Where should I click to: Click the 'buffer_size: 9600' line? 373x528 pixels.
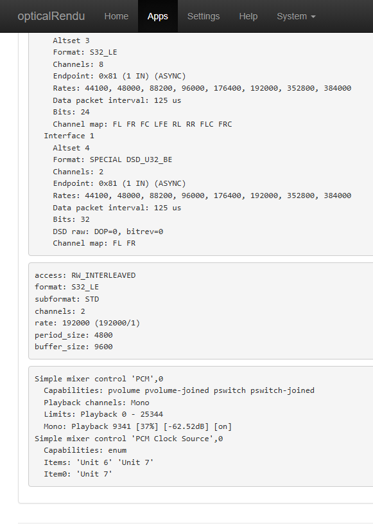(x=74, y=347)
